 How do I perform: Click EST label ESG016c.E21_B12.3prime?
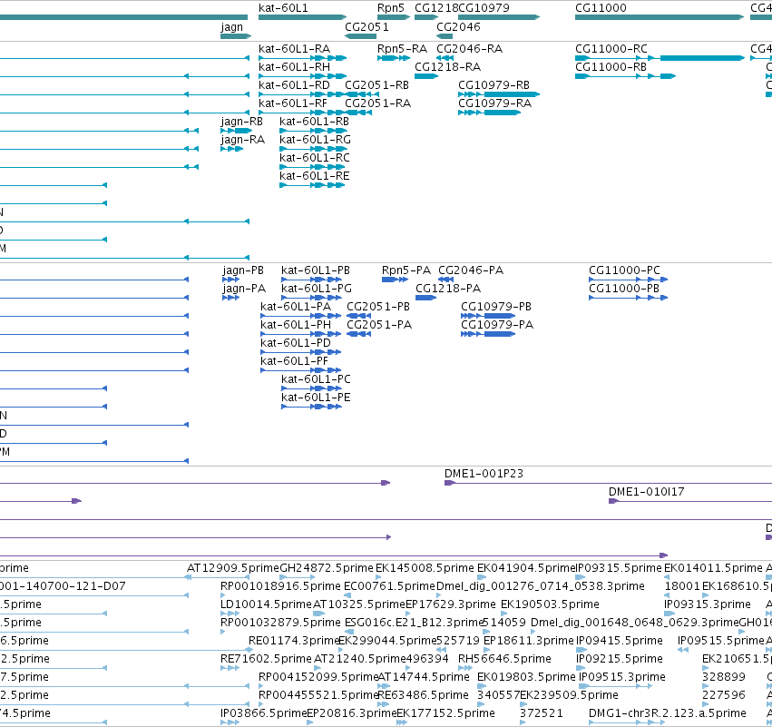point(414,623)
